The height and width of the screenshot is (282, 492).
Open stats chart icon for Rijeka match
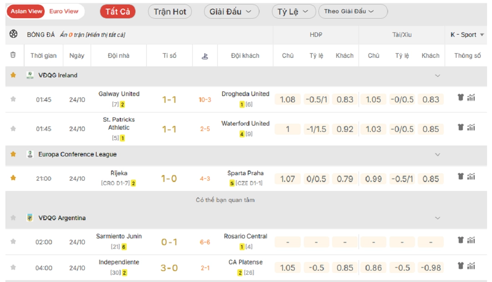point(471,176)
